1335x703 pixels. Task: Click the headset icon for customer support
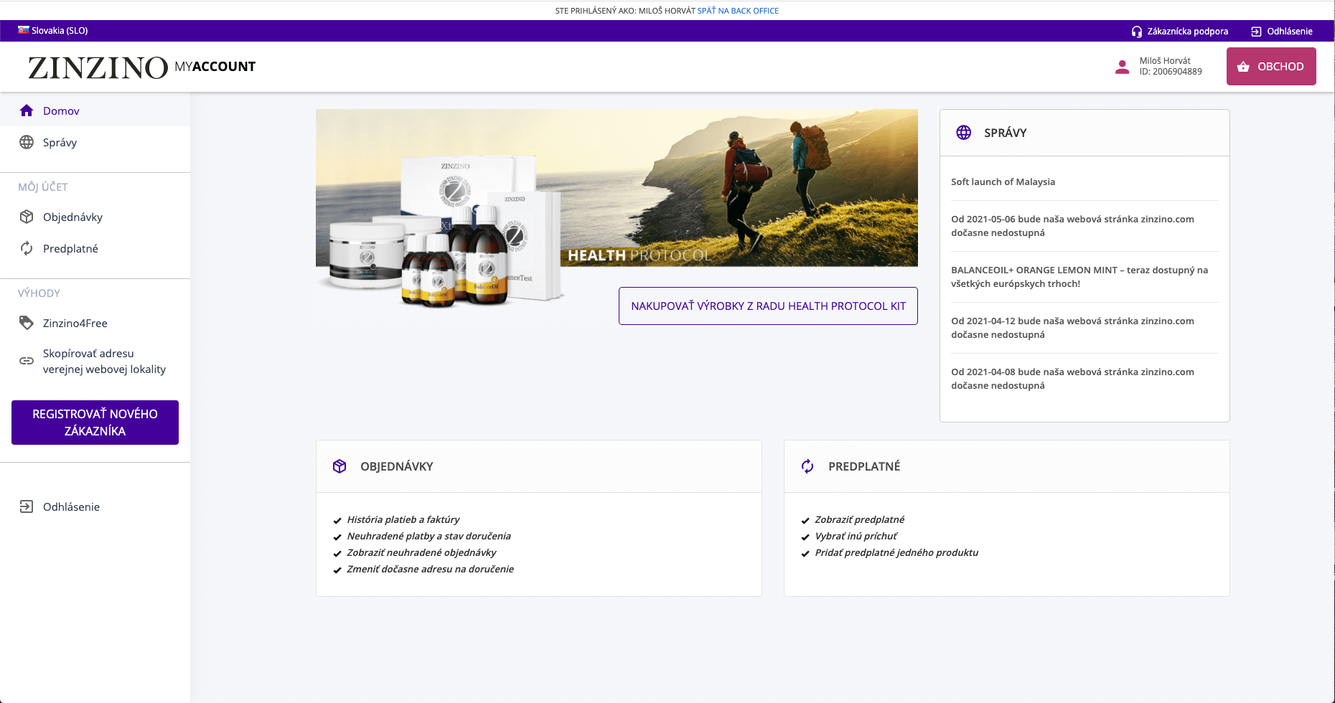[1137, 32]
